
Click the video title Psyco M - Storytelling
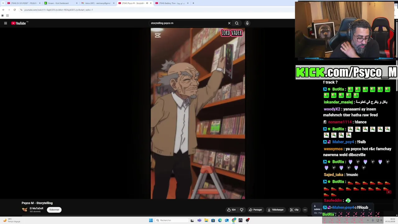click(37, 203)
